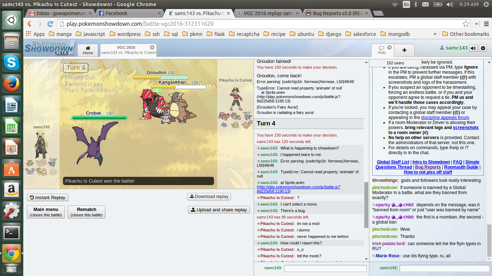The height and width of the screenshot is (276, 492).
Task: Close the Help room tab
Action: coord(389,47)
